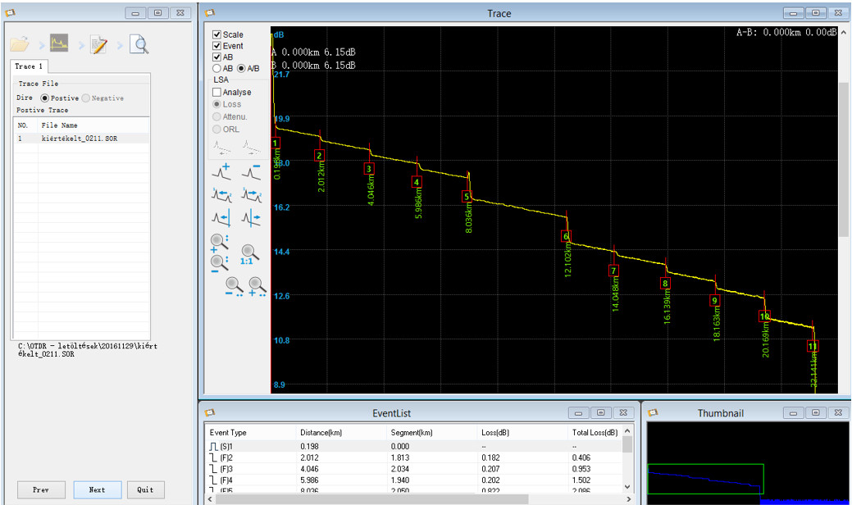Zoom out horizontally with magnifier minus icon
The width and height of the screenshot is (852, 505).
[235, 287]
